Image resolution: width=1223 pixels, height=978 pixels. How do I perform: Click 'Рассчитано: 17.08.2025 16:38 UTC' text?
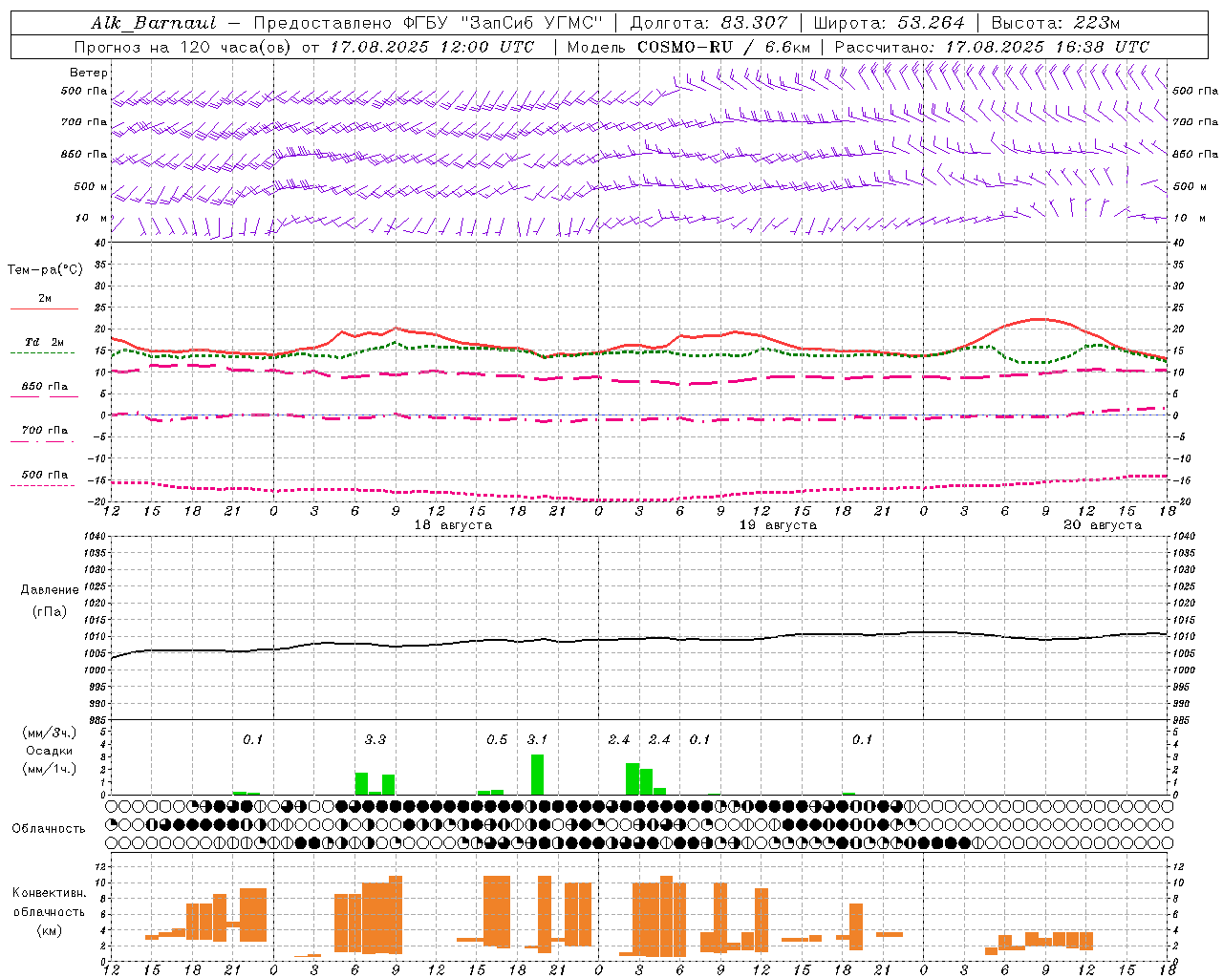(x=992, y=47)
